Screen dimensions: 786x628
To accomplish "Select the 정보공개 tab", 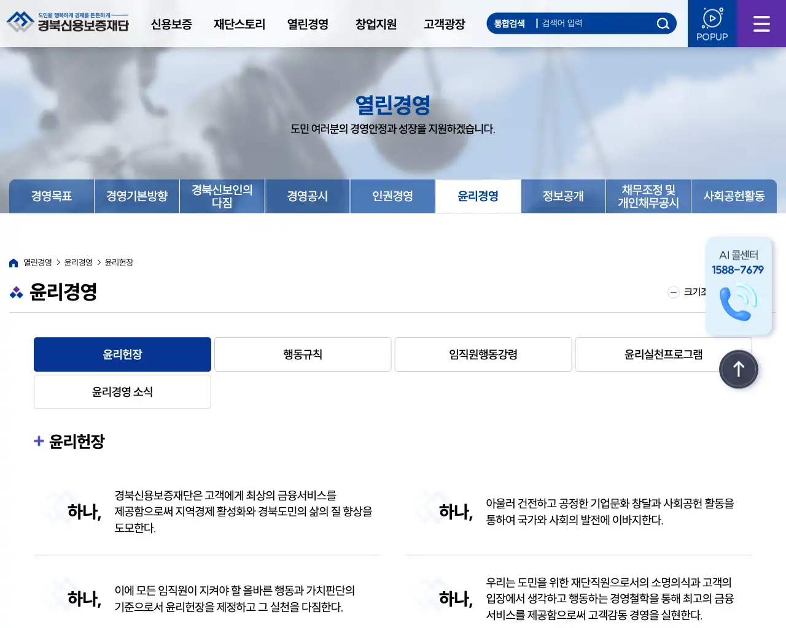I will click(564, 196).
